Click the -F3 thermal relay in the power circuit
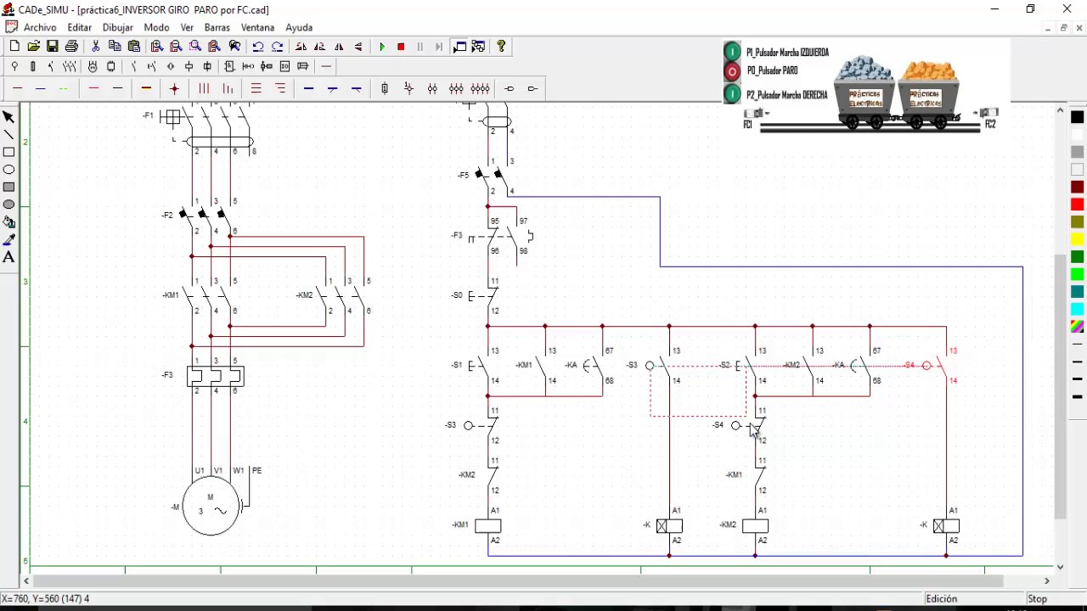This screenshot has height=611, width=1087. tap(216, 376)
